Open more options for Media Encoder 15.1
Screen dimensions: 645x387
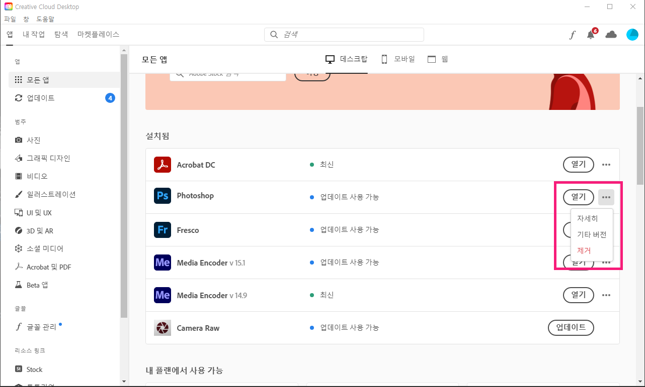click(x=606, y=263)
